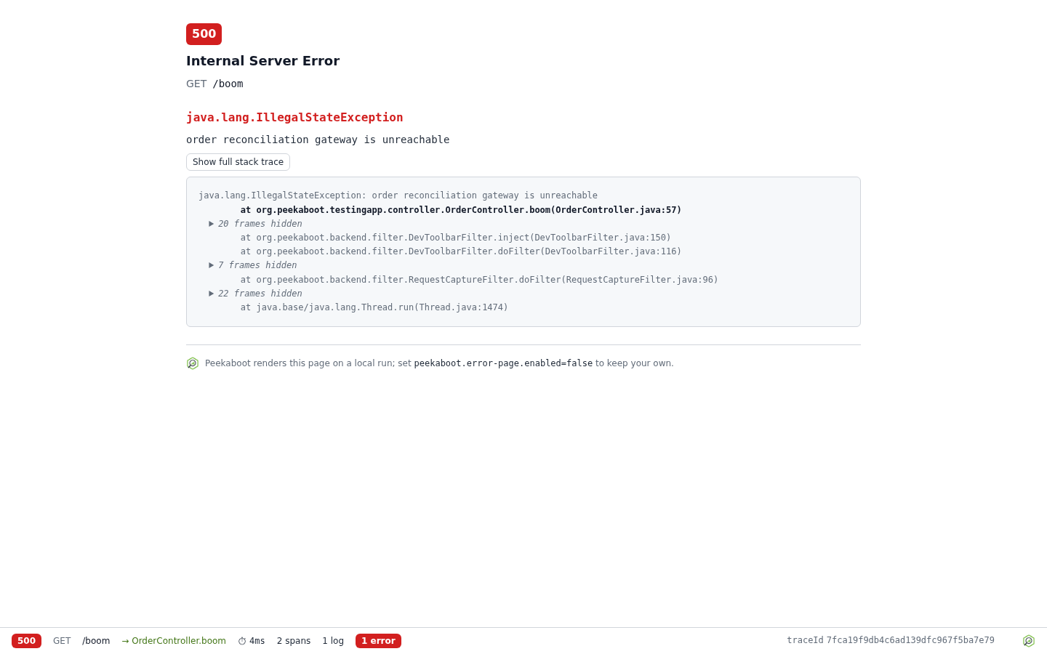
Task: Click the stopwatch icon beside 4ms
Action: pyautogui.click(x=242, y=641)
